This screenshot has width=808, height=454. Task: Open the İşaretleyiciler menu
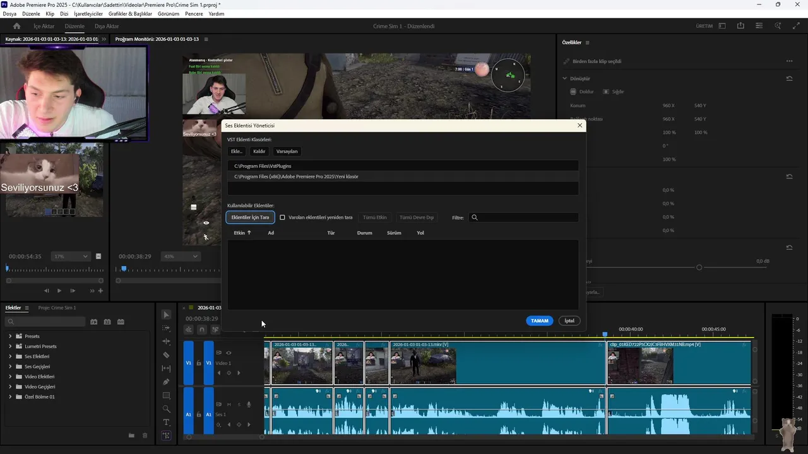(x=88, y=13)
